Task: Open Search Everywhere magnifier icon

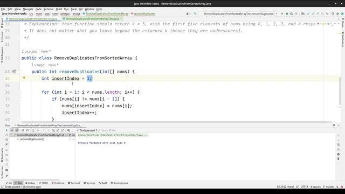Action: click(333, 13)
